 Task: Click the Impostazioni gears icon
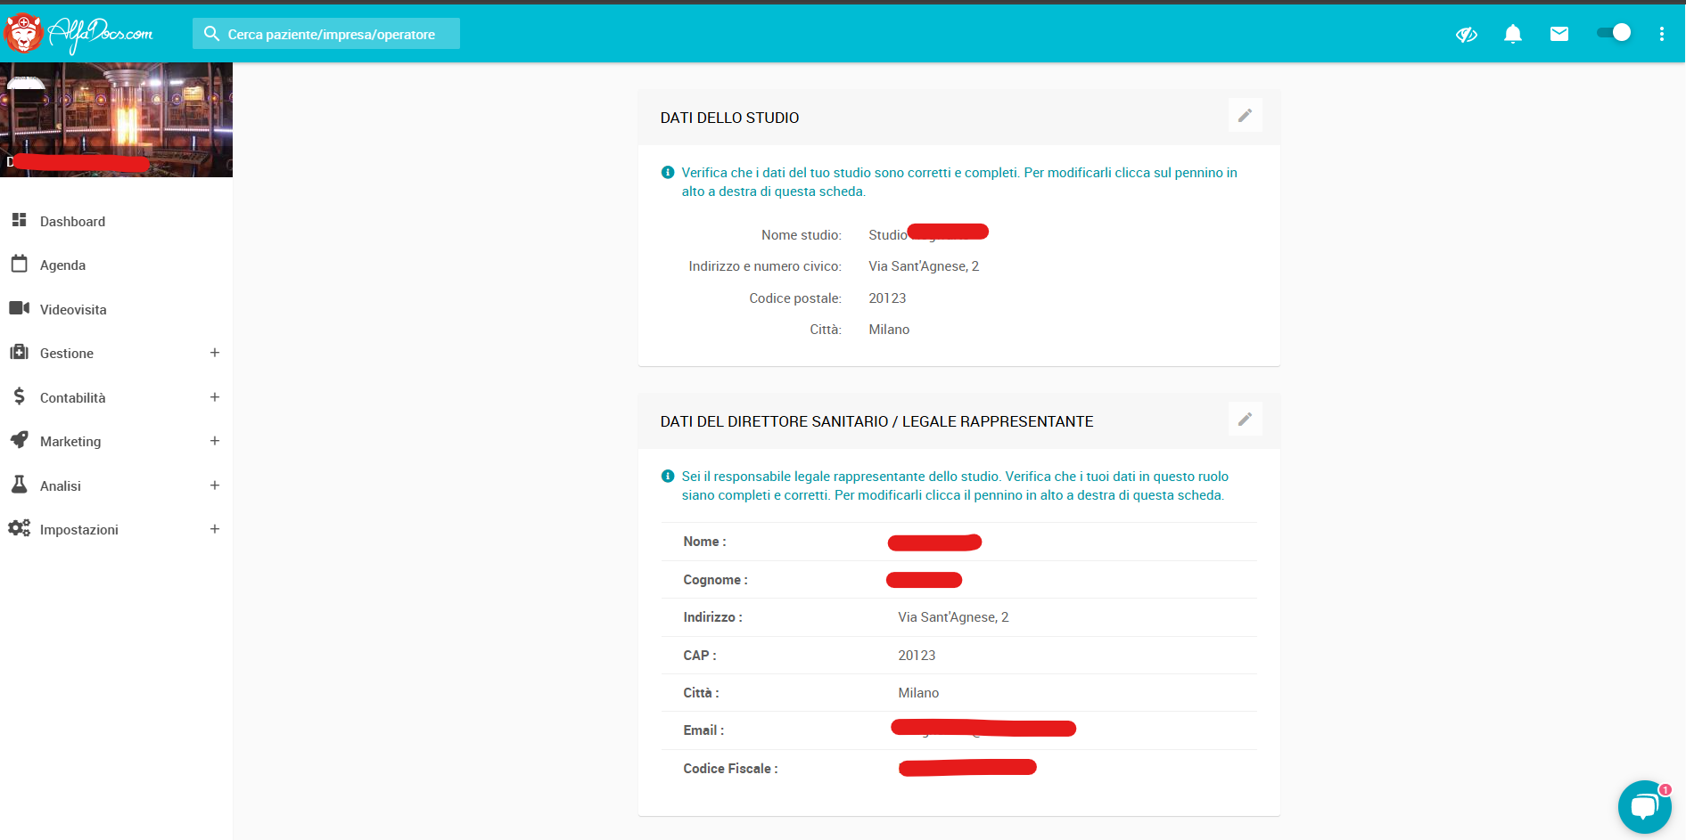click(x=19, y=528)
